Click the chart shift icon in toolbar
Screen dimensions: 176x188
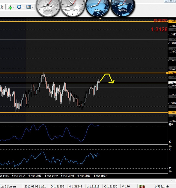2,7
